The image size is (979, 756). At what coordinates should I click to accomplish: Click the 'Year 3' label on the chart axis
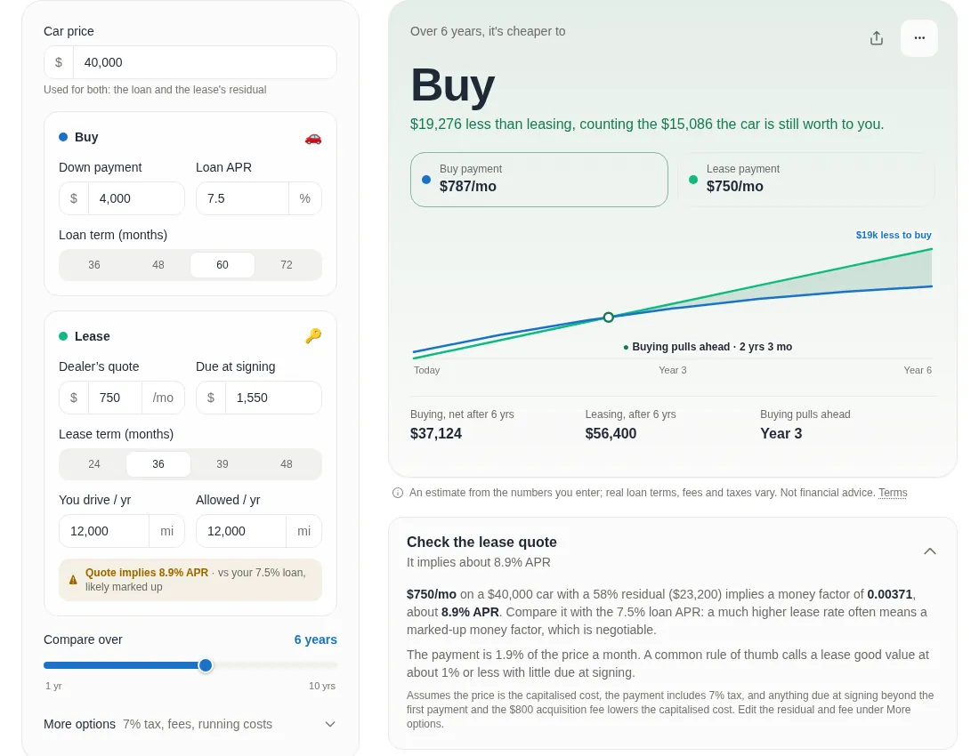673,370
